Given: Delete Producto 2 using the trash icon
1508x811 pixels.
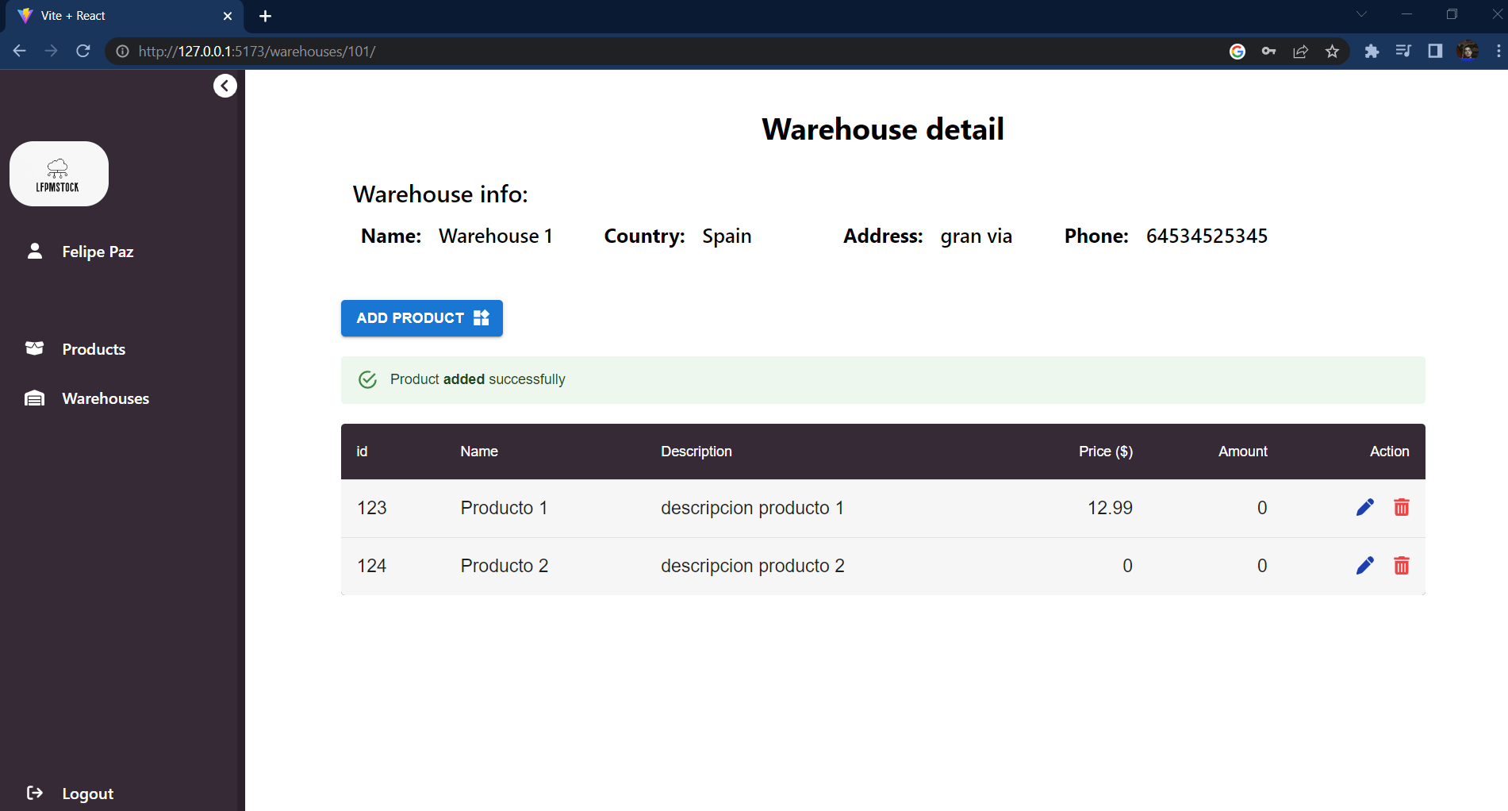Looking at the screenshot, I should [x=1402, y=566].
